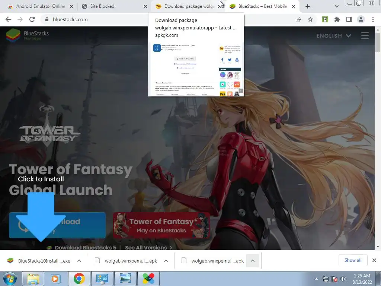Click the Tower of Fantasy Play on BlueStacks banner
This screenshot has height=286, width=381.
pos(161,225)
